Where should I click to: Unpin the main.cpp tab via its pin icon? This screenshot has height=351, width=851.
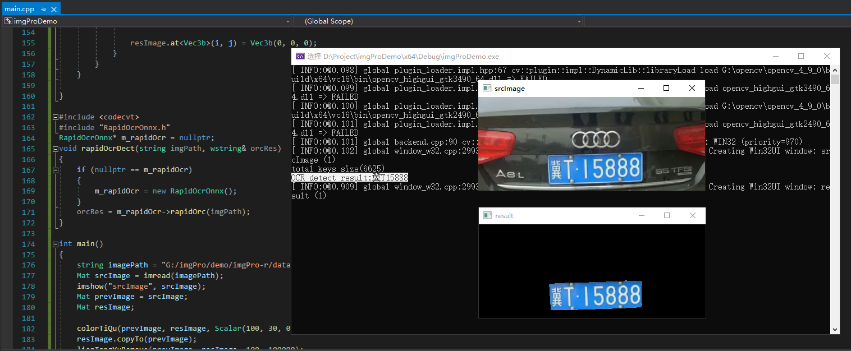coord(43,8)
